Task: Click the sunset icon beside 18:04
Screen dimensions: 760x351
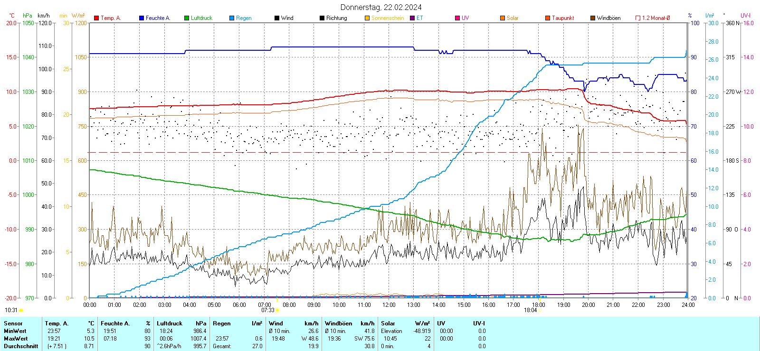Action: click(540, 310)
